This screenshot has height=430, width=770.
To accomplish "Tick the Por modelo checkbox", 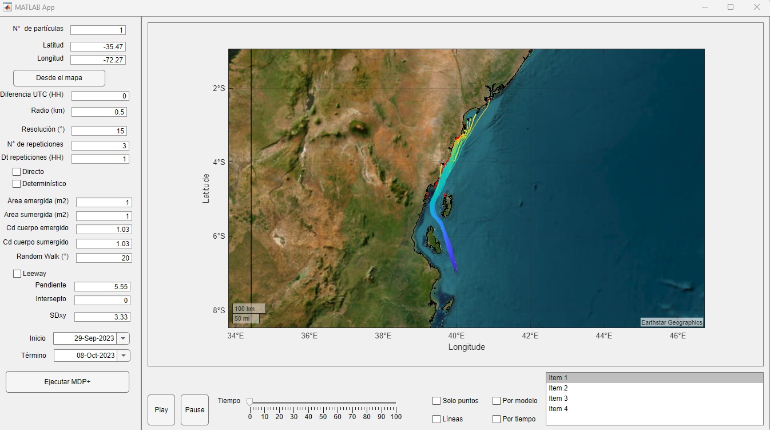I will click(497, 401).
